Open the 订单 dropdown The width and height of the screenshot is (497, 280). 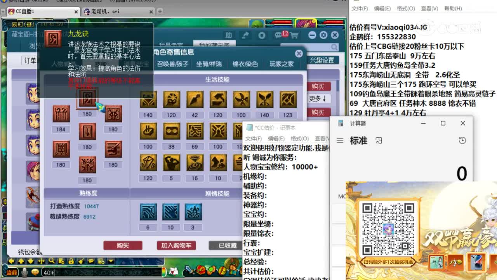[x=30, y=61]
